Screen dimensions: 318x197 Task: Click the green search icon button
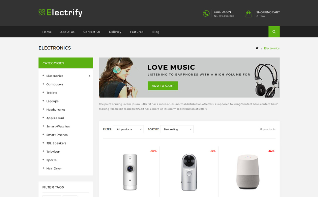coord(274,32)
